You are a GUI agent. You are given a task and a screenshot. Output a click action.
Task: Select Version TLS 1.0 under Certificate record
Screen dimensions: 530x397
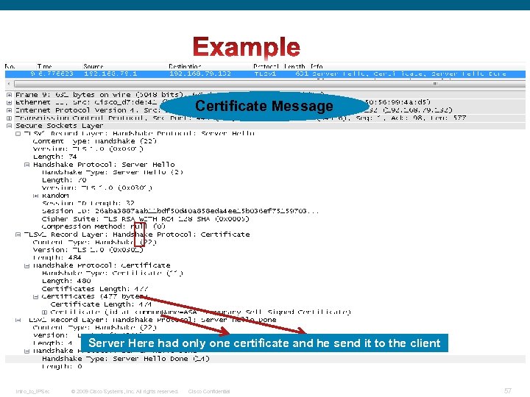(x=88, y=250)
